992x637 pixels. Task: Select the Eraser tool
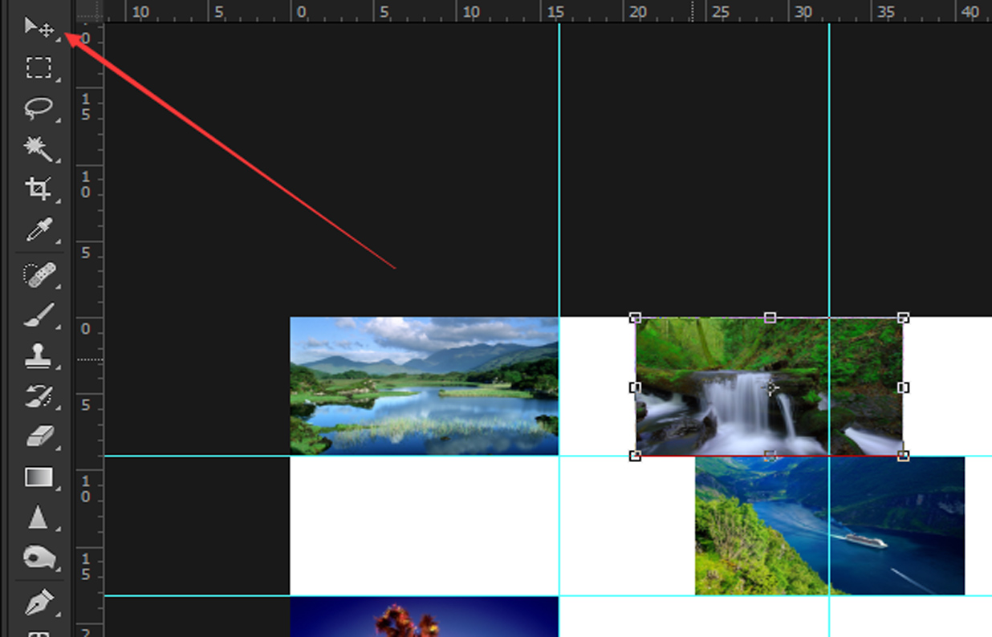(39, 436)
